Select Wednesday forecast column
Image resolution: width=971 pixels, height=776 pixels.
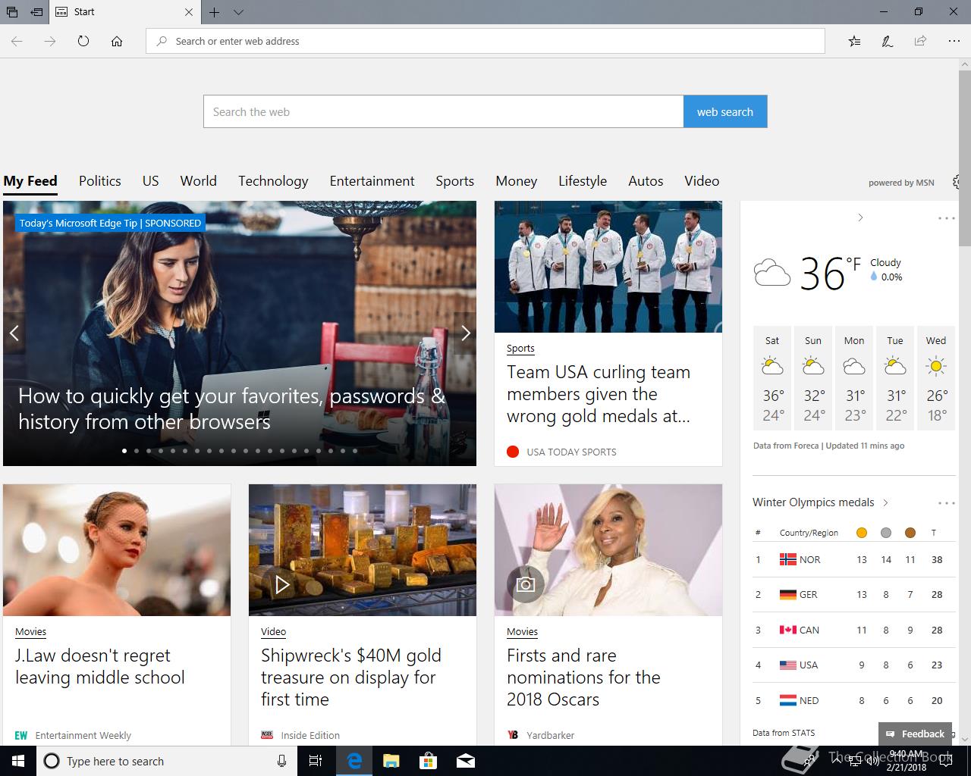point(936,380)
